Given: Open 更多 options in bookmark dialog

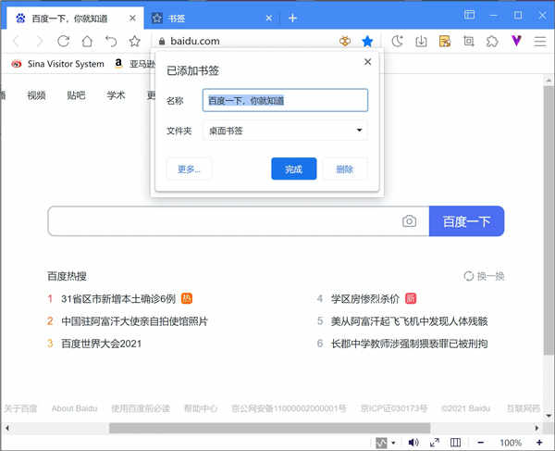Looking at the screenshot, I should tap(189, 169).
